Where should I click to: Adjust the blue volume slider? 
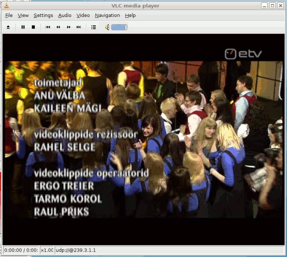coord(119,28)
